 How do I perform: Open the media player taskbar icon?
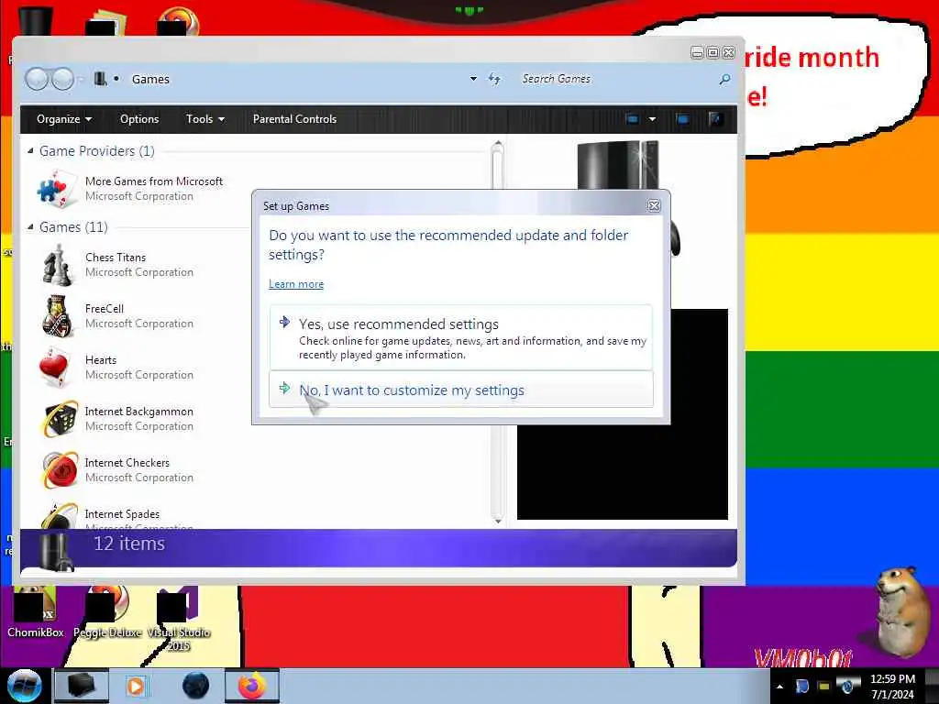(x=136, y=686)
